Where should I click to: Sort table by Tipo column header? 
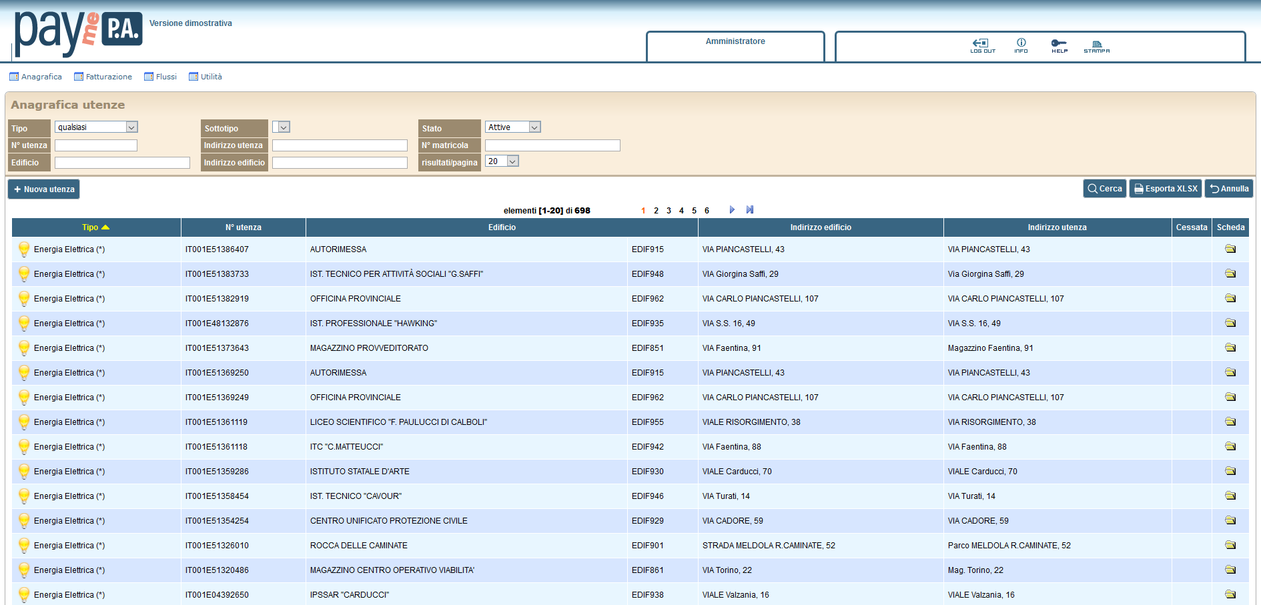[x=95, y=227]
